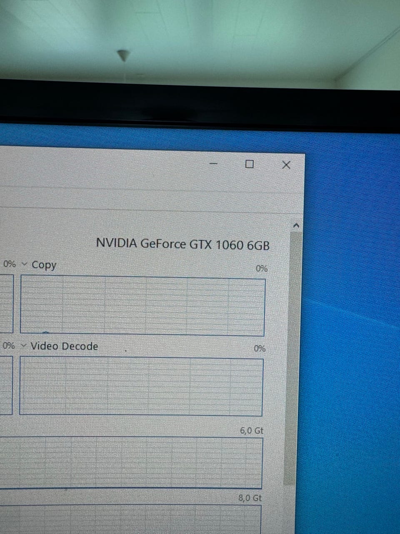Minimize the Task Manager window
Image resolution: width=400 pixels, height=534 pixels.
[213, 164]
